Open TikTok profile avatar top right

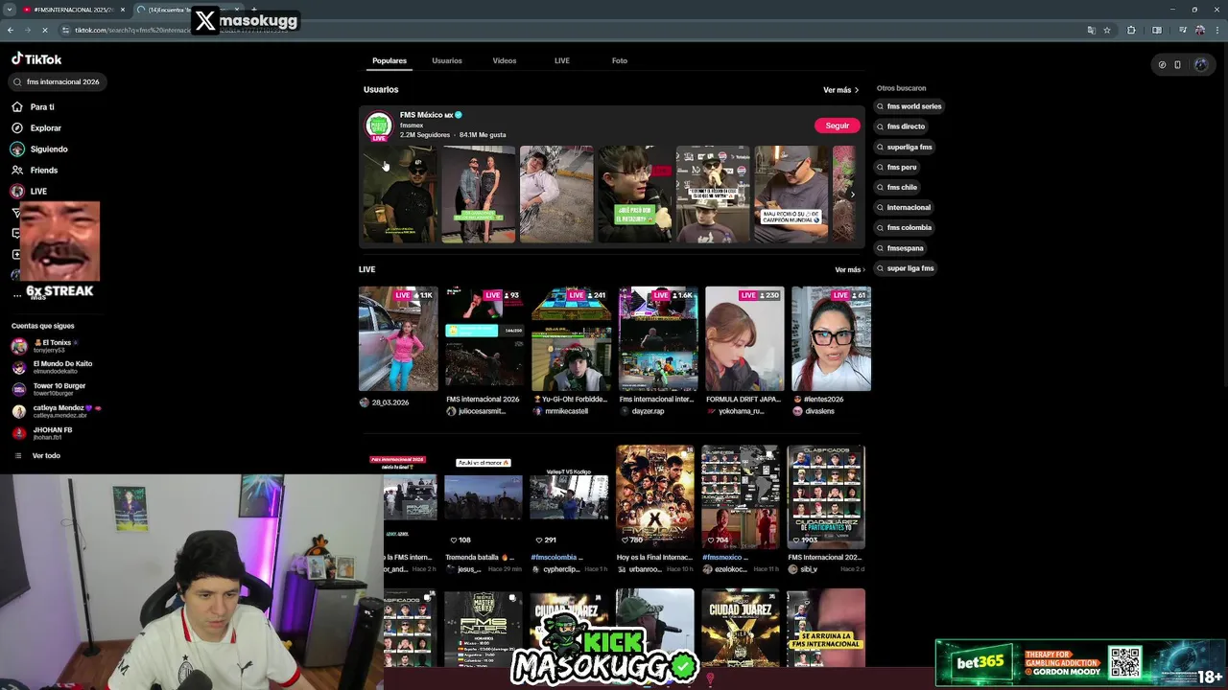(x=1200, y=65)
